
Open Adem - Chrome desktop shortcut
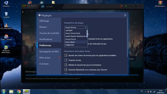pos(6,37)
